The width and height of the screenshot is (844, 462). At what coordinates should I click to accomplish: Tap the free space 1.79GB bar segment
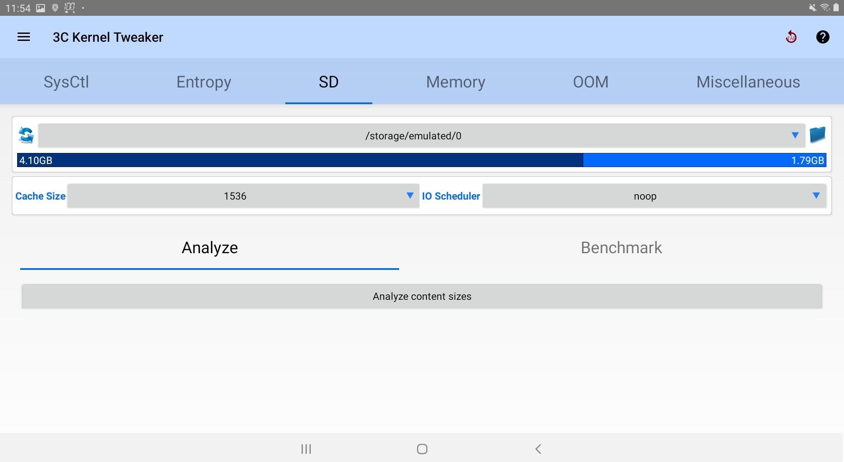704,160
